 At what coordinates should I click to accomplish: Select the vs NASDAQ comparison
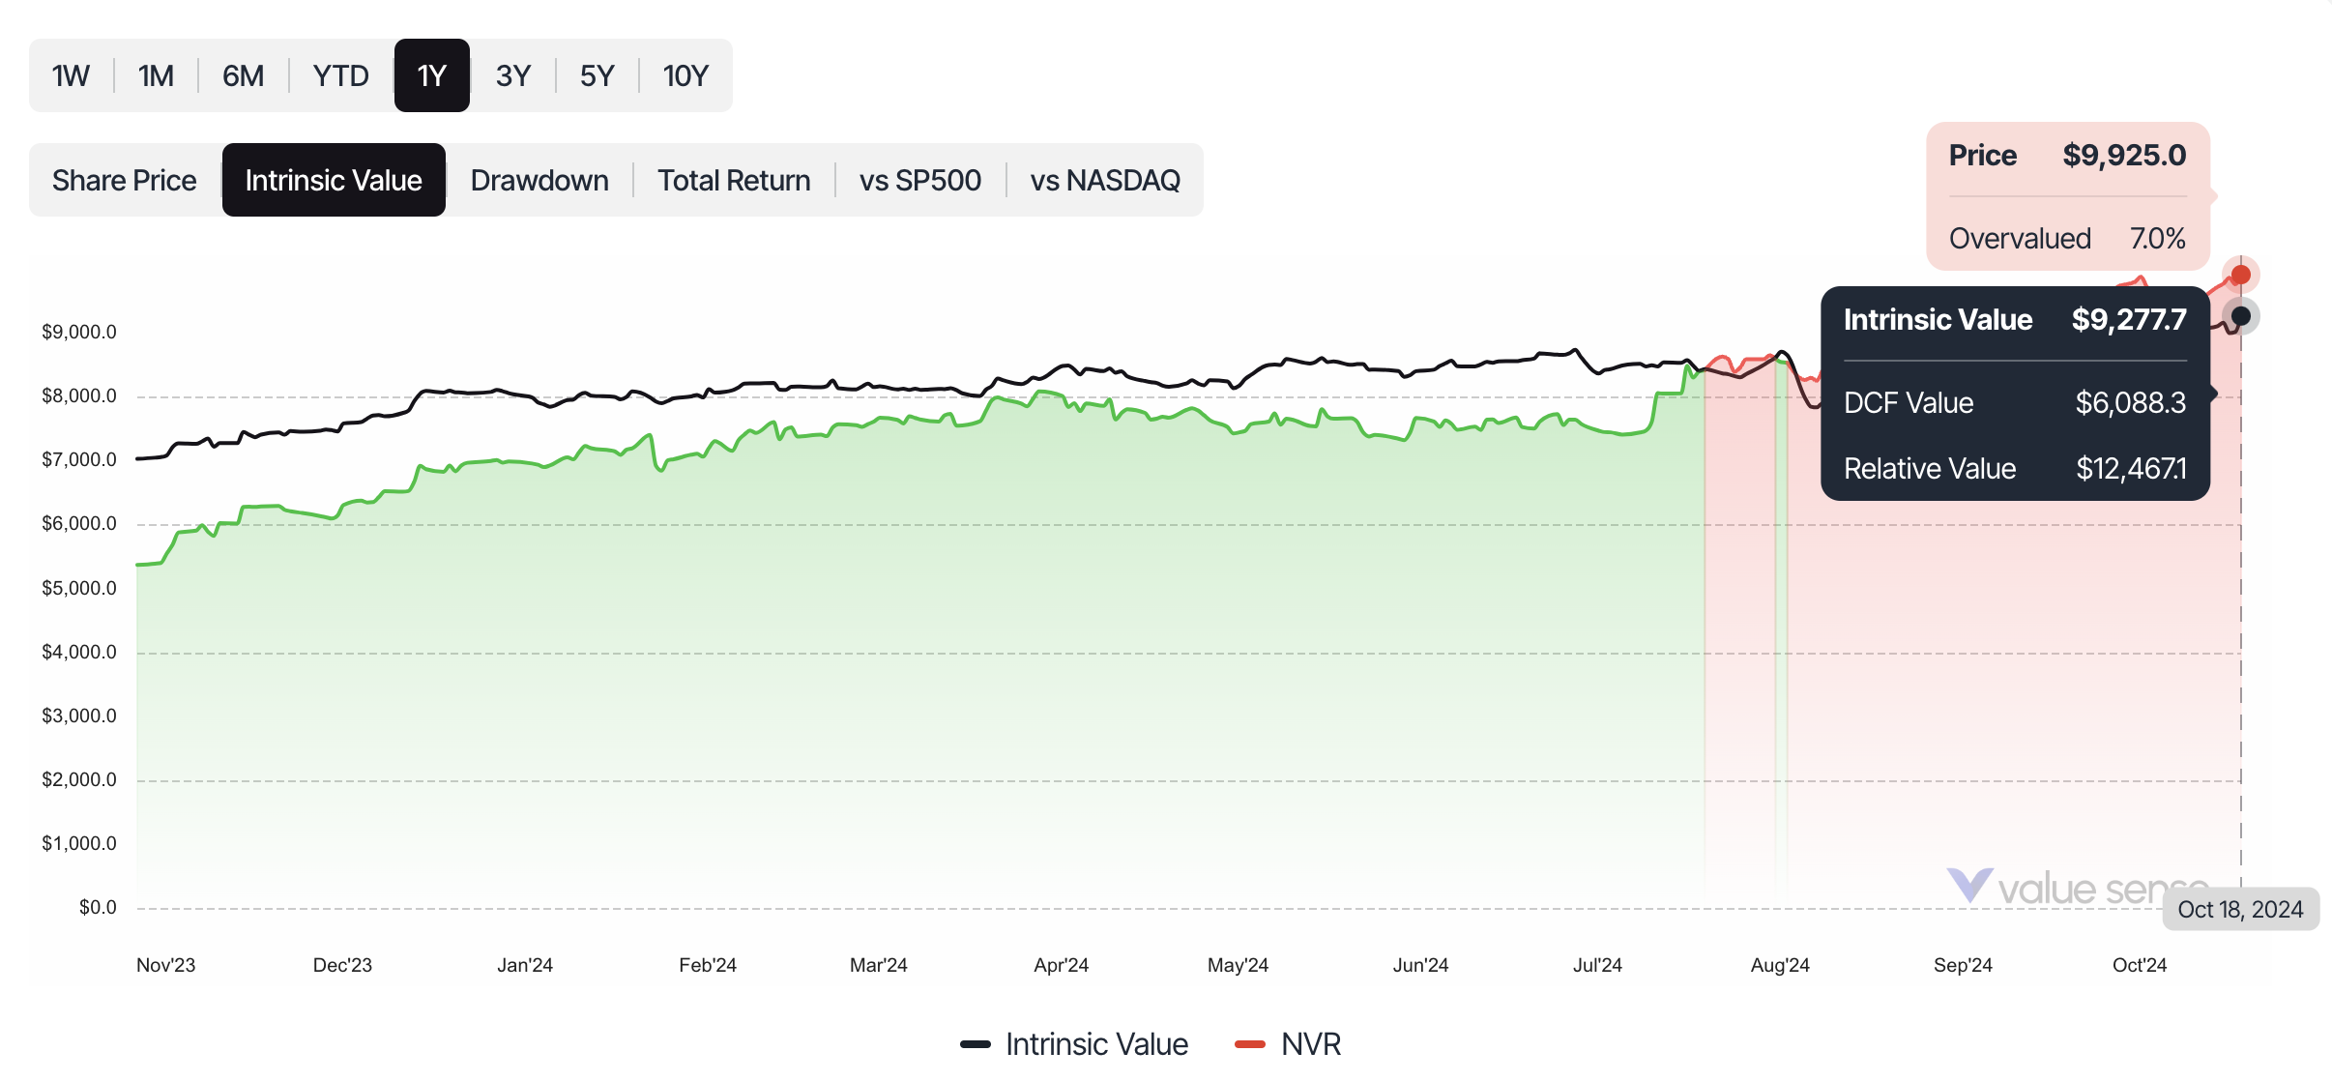point(1106,180)
